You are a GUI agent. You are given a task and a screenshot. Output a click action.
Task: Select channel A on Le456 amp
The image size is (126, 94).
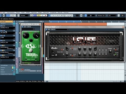[62, 50]
